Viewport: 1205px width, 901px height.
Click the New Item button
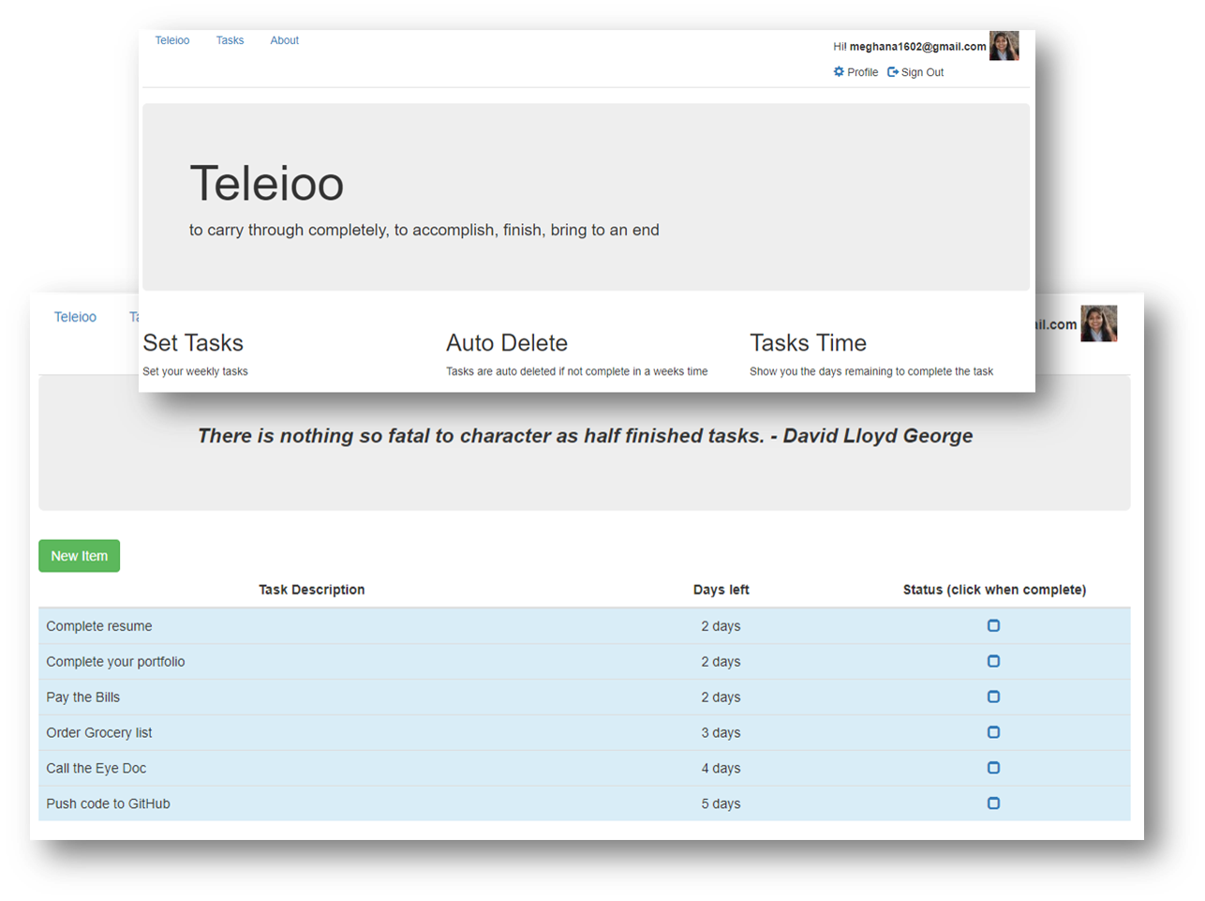pyautogui.click(x=79, y=555)
